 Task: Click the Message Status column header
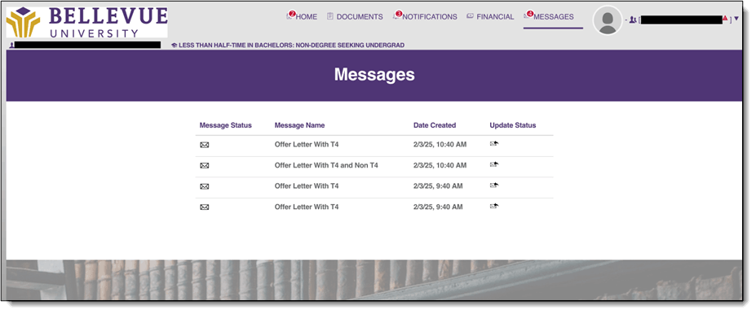click(226, 125)
